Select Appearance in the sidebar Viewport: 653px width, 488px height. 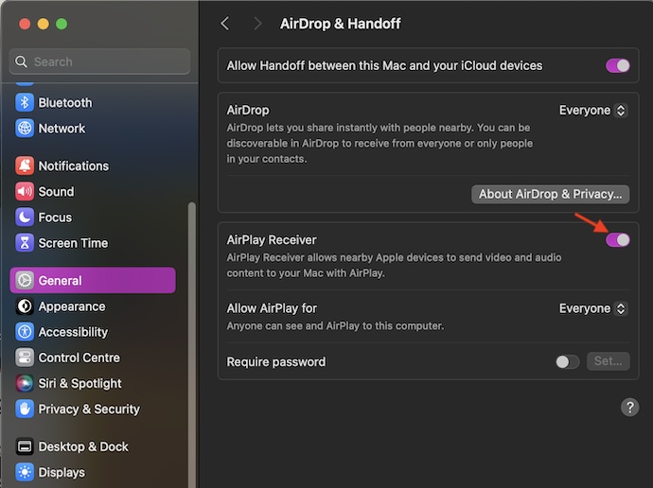[x=71, y=306]
